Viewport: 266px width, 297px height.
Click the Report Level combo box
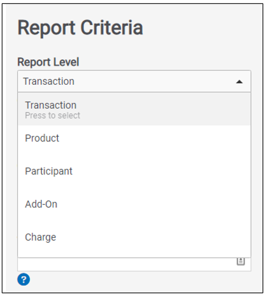pyautogui.click(x=134, y=81)
